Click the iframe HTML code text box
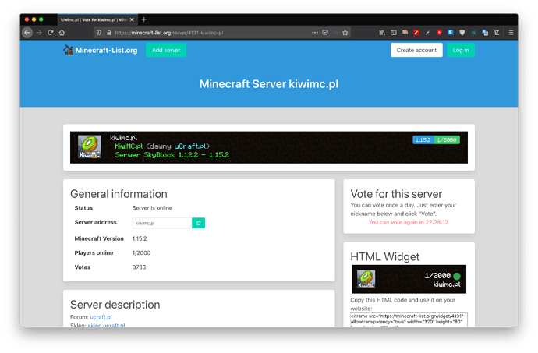Image resolution: width=538 pixels, height=353 pixels. point(409,319)
